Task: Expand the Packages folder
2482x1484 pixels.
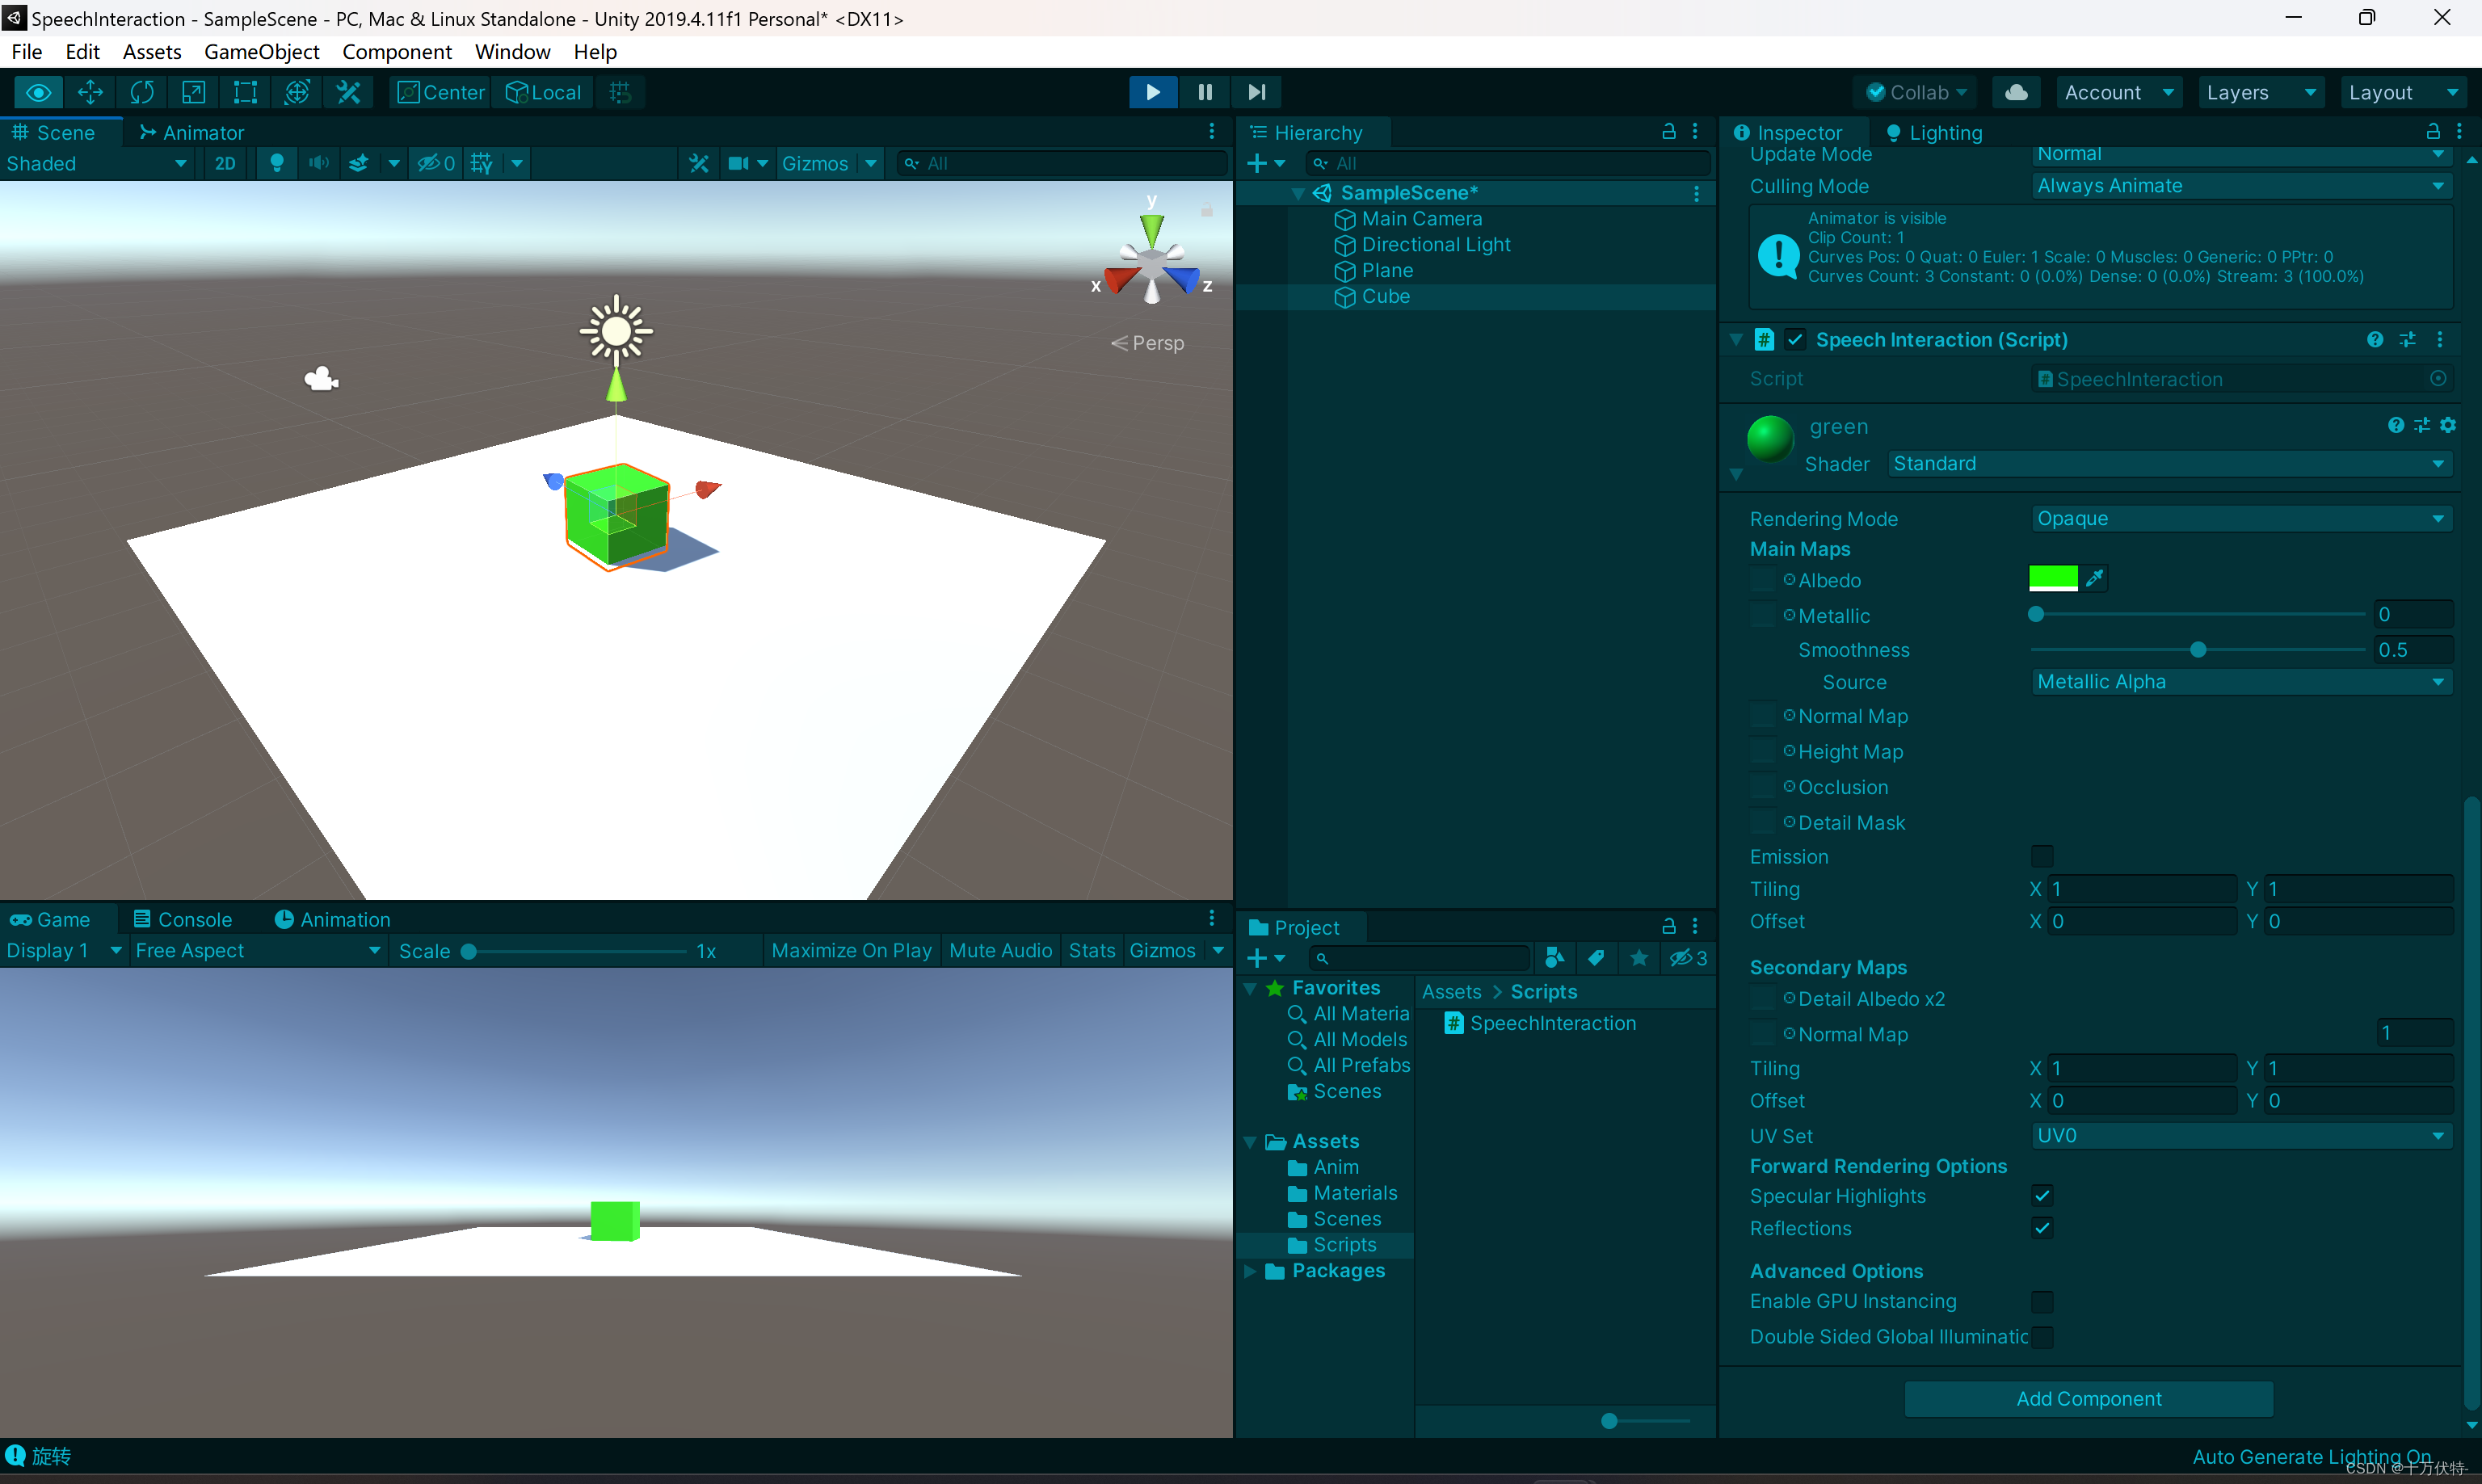Action: (x=1250, y=1271)
